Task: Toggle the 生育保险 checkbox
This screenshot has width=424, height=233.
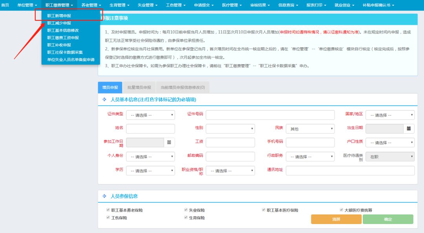Action: [x=186, y=218]
